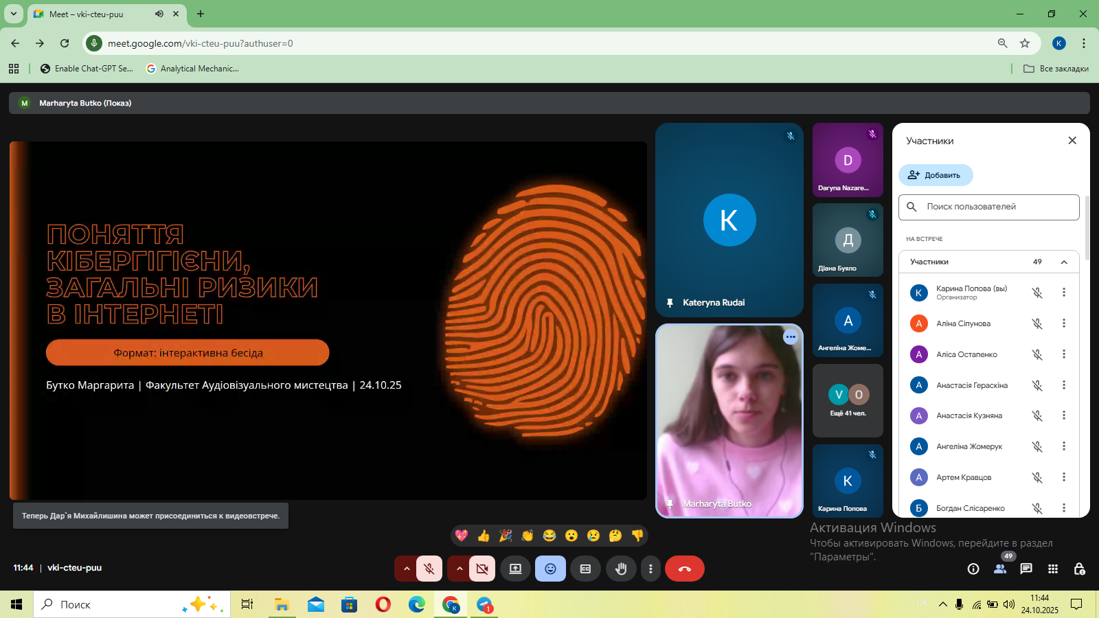Screen dimensions: 1099x618
Task: Open the chat messages icon
Action: click(1026, 569)
